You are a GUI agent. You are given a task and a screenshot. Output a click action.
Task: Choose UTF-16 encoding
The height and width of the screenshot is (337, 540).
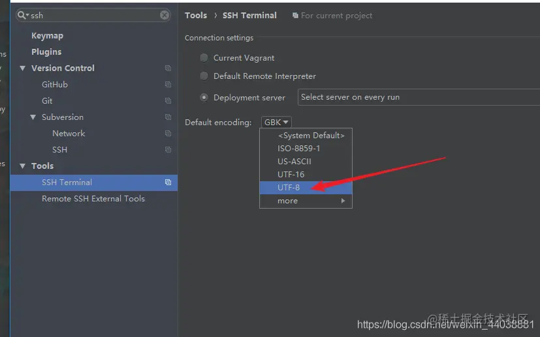click(x=306, y=175)
